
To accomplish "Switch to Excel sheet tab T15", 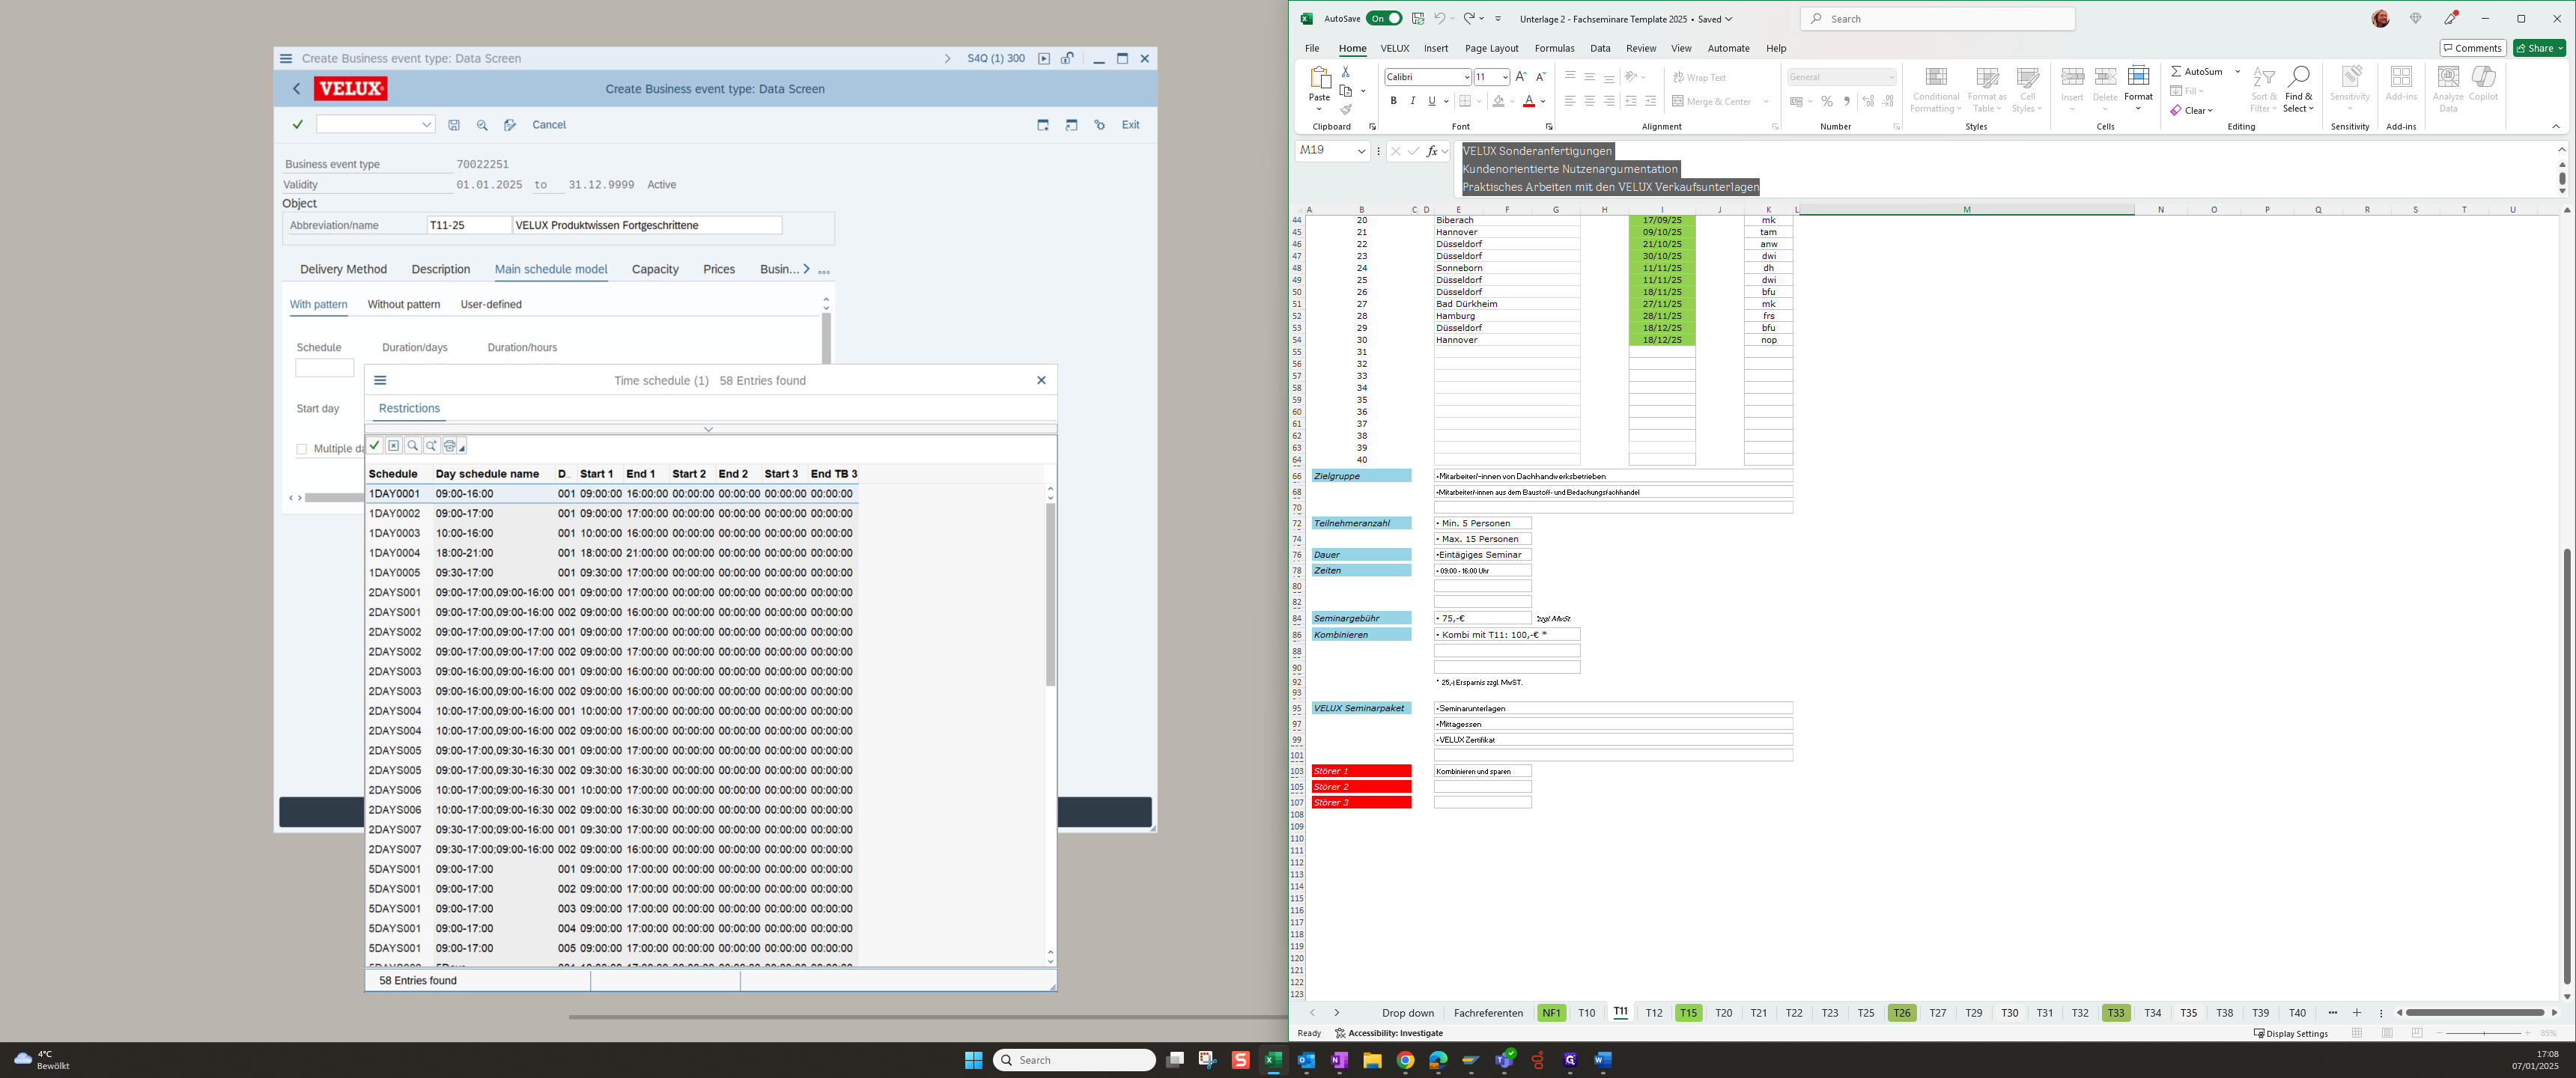I will point(1688,1013).
